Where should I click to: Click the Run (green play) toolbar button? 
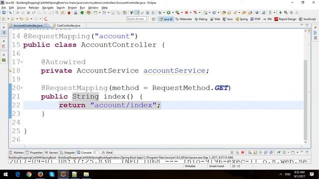coord(168,12)
